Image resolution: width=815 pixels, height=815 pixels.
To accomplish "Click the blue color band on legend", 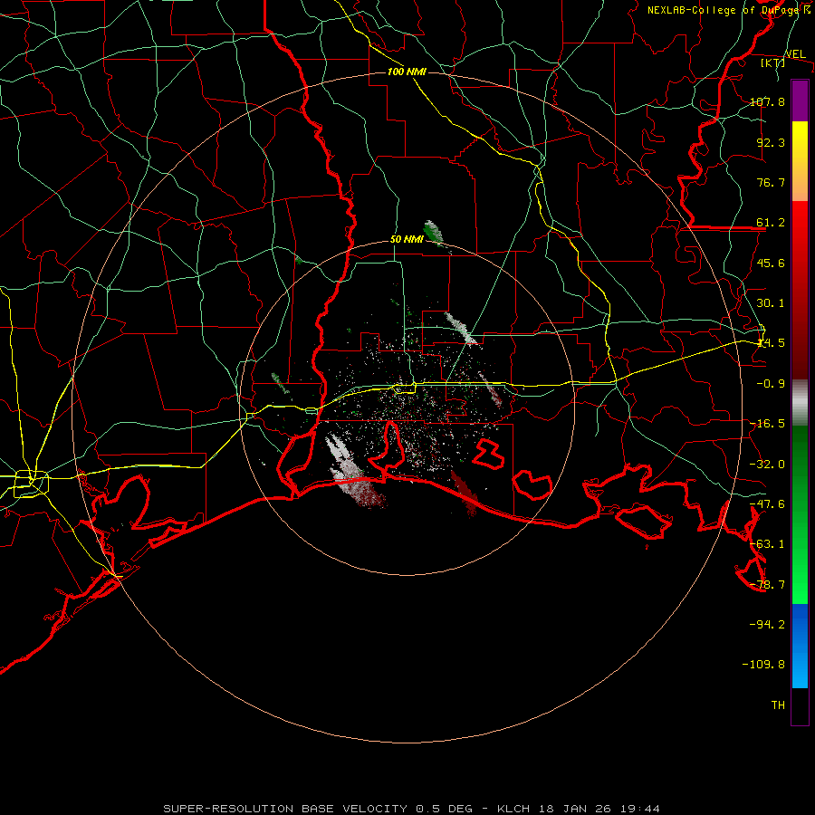I will tap(800, 646).
